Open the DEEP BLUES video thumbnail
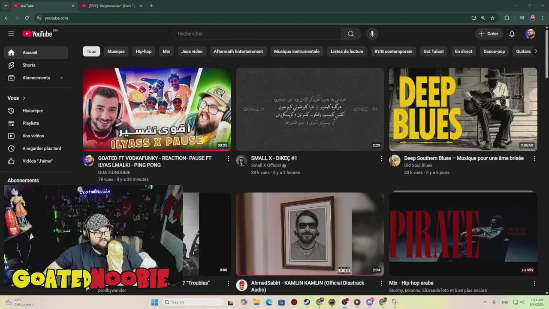Screen dimensions: 549x309 [x=463, y=109]
